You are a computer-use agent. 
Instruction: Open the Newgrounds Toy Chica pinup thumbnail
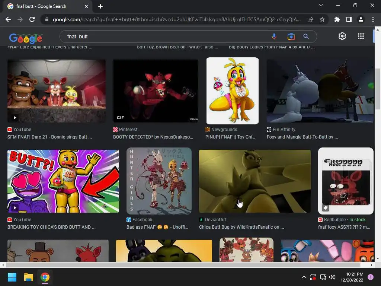click(x=232, y=91)
